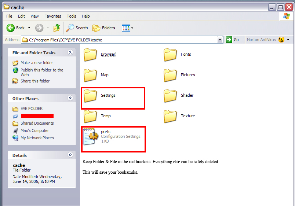This screenshot has height=206, width=295.
Task: Click the folder icon in Address bar
Action: pyautogui.click(x=25, y=40)
